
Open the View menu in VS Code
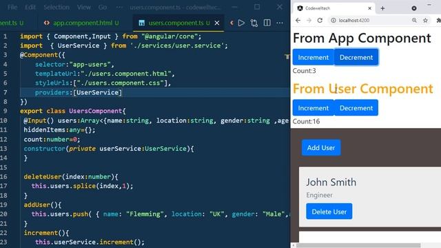coord(84,8)
